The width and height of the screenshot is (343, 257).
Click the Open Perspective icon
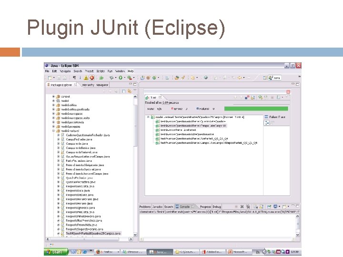(x=265, y=78)
